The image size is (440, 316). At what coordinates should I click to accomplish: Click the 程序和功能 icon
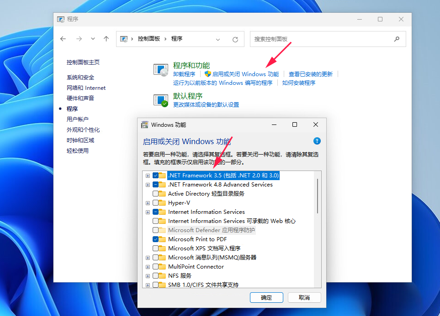161,70
